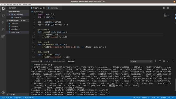Change indentation via Spaces: 4
The height and width of the screenshot is (99, 176).
(145, 98)
